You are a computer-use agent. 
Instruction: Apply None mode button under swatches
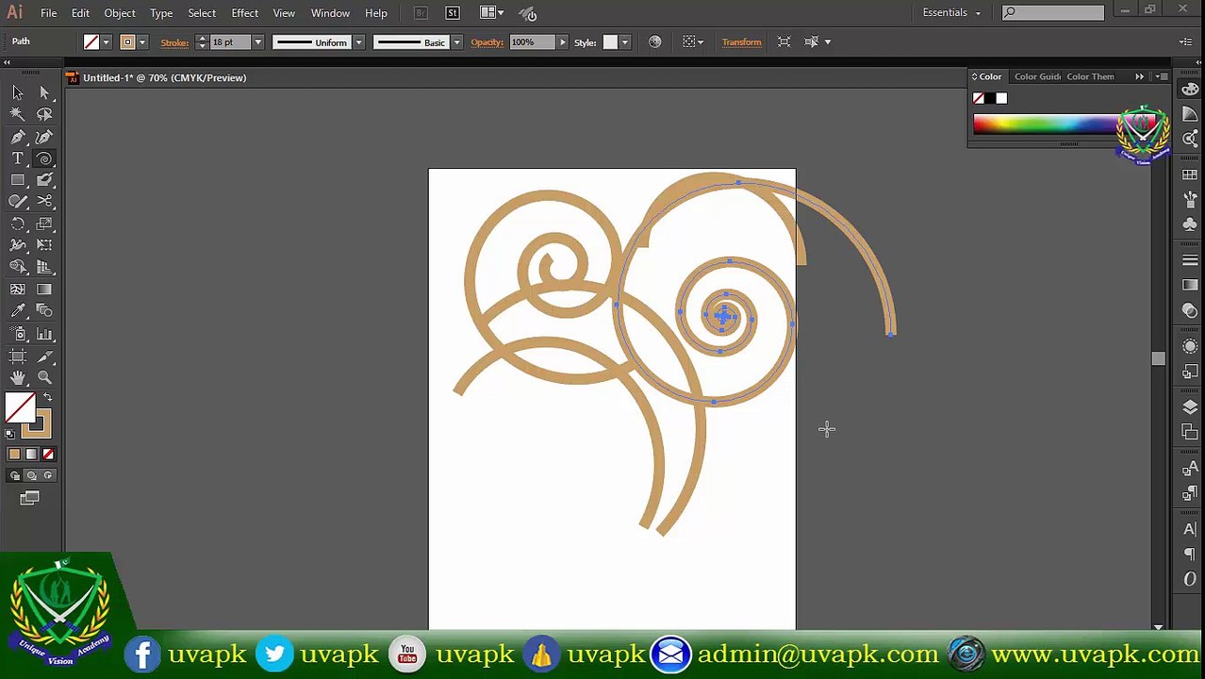point(48,455)
